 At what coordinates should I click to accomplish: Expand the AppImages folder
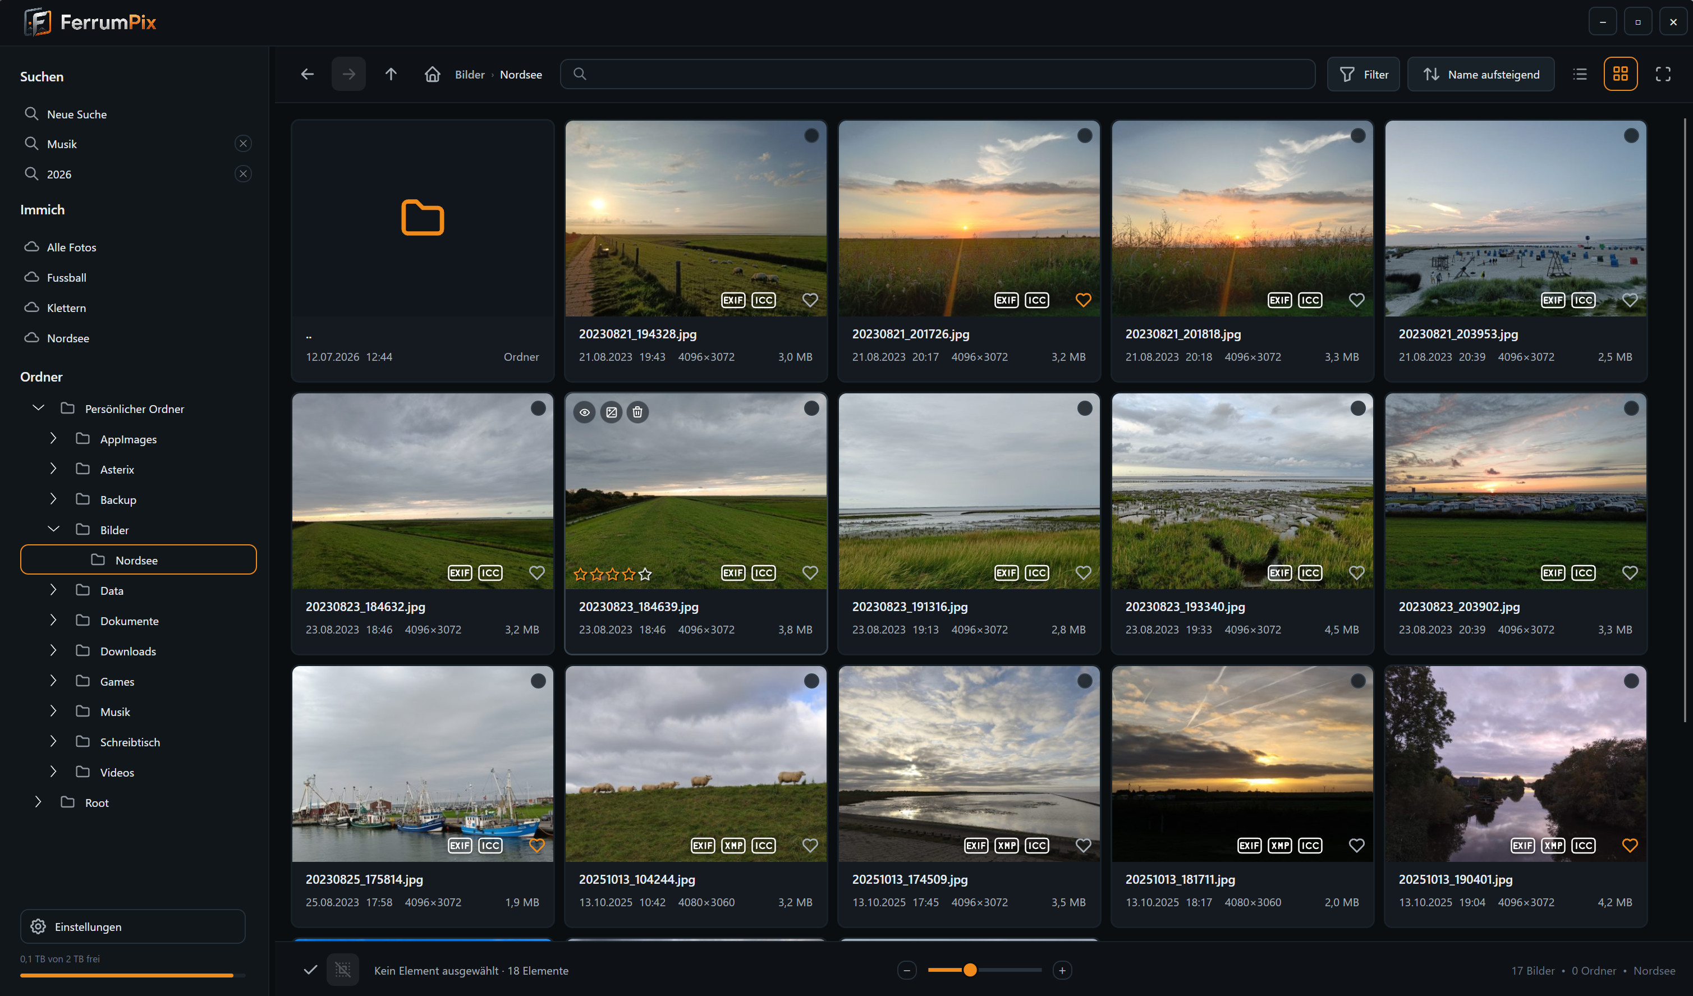53,439
